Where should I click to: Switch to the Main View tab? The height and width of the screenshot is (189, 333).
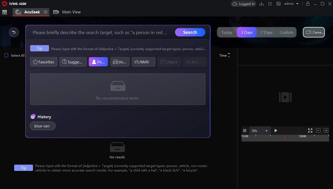67,12
